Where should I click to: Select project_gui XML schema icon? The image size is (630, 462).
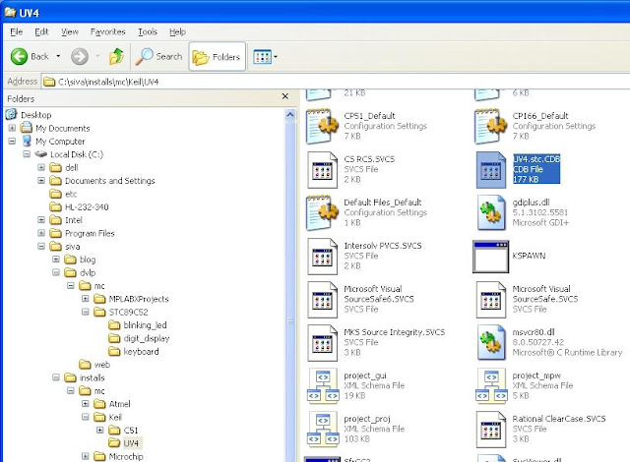click(x=323, y=385)
